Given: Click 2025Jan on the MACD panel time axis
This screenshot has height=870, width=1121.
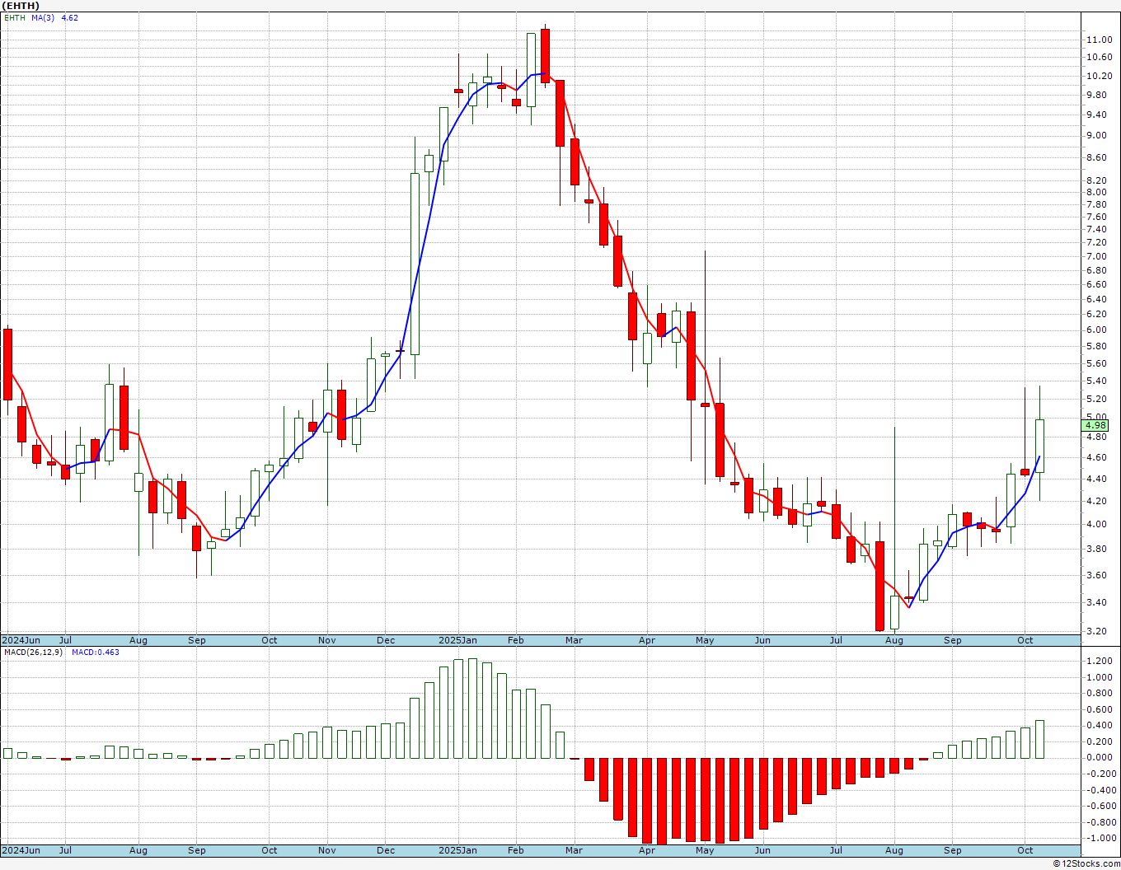Looking at the screenshot, I should pos(457,850).
